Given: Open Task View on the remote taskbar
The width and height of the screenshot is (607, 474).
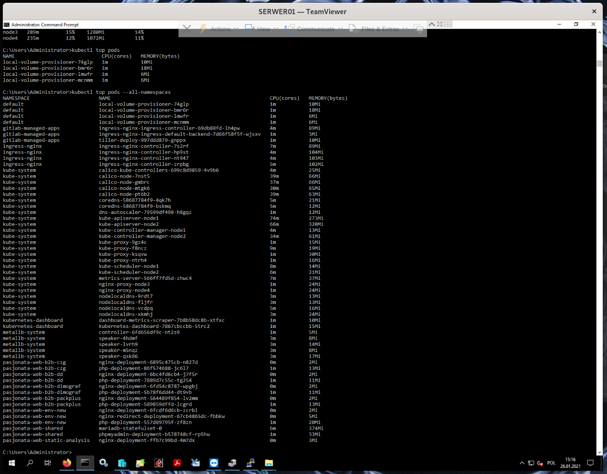Looking at the screenshot, I should click(x=48, y=463).
